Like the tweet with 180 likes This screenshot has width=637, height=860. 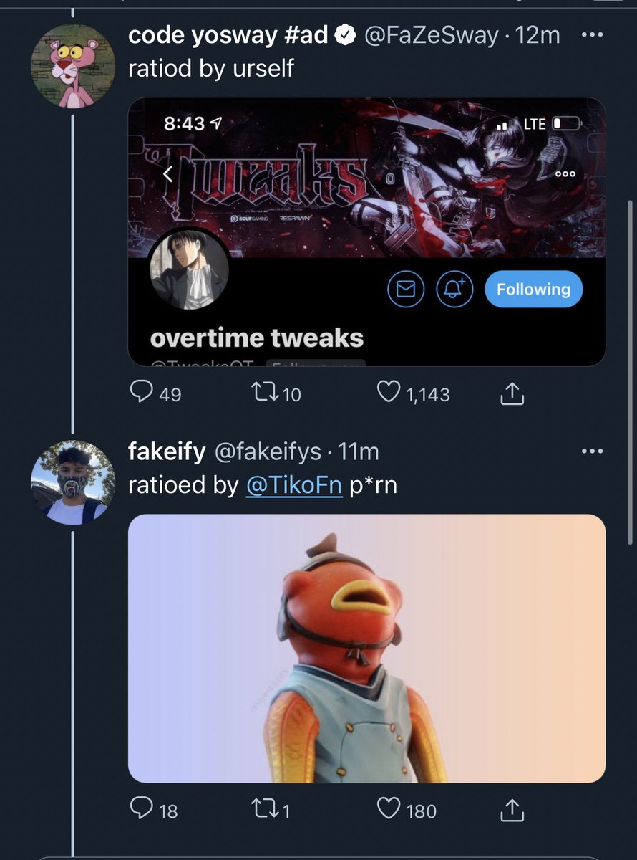(389, 809)
